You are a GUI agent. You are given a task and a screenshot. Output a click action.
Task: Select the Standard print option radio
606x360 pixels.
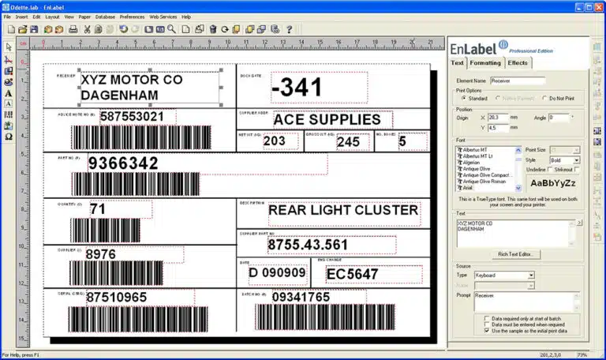click(464, 98)
